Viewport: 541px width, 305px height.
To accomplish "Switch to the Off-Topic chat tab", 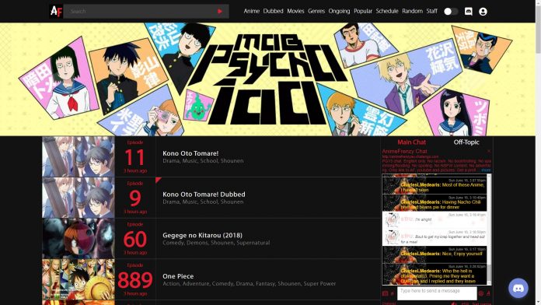I will click(466, 142).
